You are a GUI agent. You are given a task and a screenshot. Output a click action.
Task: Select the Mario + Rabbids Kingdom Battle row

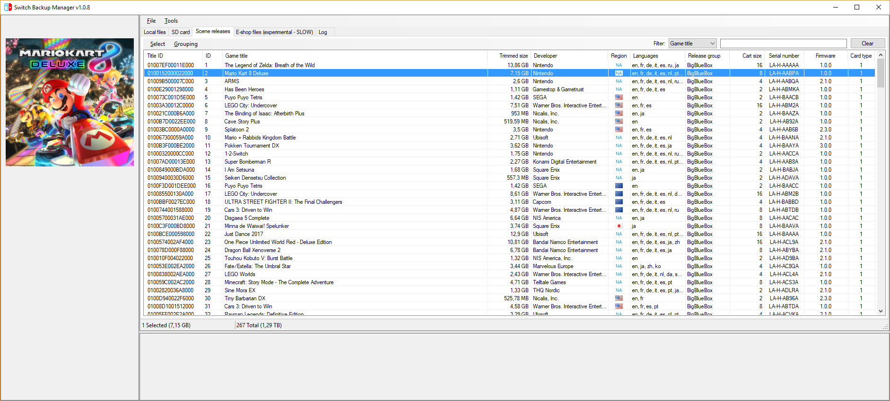[x=509, y=138]
